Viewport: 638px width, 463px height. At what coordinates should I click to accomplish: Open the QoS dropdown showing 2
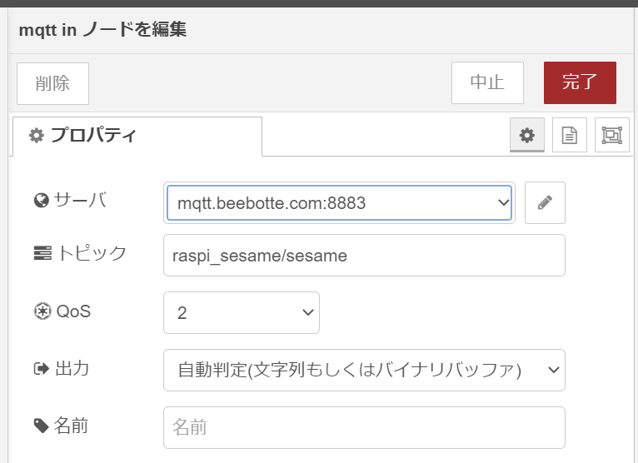[242, 312]
